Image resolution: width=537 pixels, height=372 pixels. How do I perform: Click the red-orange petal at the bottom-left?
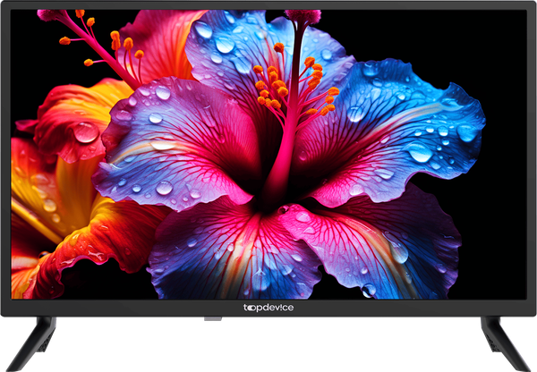(72, 268)
